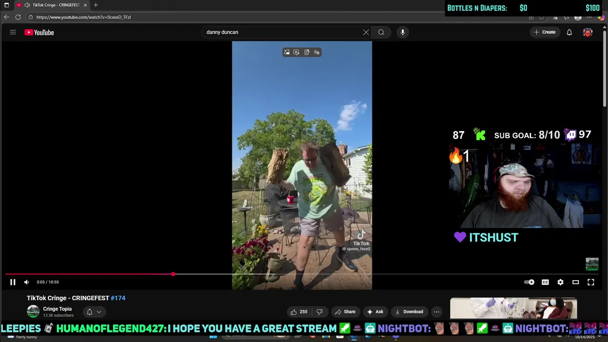Click Share button
The height and width of the screenshot is (342, 608).
point(345,312)
